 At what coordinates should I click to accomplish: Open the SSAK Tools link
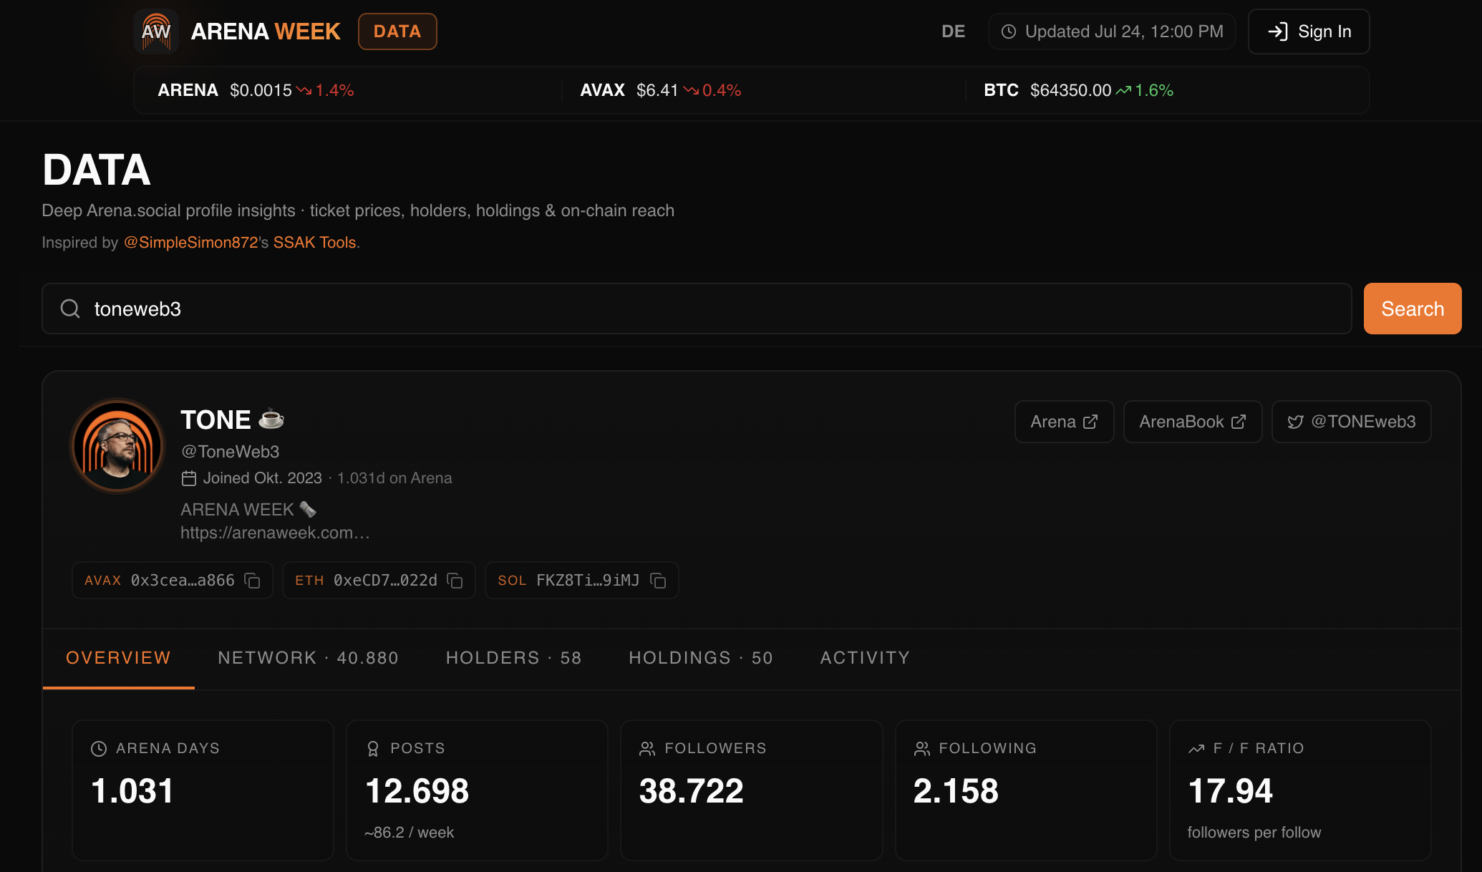pyautogui.click(x=314, y=243)
